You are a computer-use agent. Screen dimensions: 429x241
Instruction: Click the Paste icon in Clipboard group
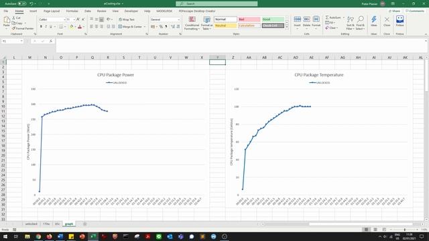point(7,20)
